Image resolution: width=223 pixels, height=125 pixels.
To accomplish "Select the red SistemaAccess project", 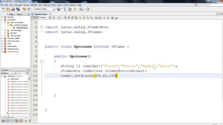I will click(x=13, y=52).
